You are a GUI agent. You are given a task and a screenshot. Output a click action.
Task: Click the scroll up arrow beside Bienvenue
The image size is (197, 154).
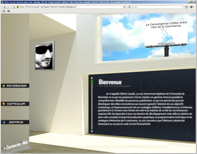pyautogui.click(x=92, y=78)
